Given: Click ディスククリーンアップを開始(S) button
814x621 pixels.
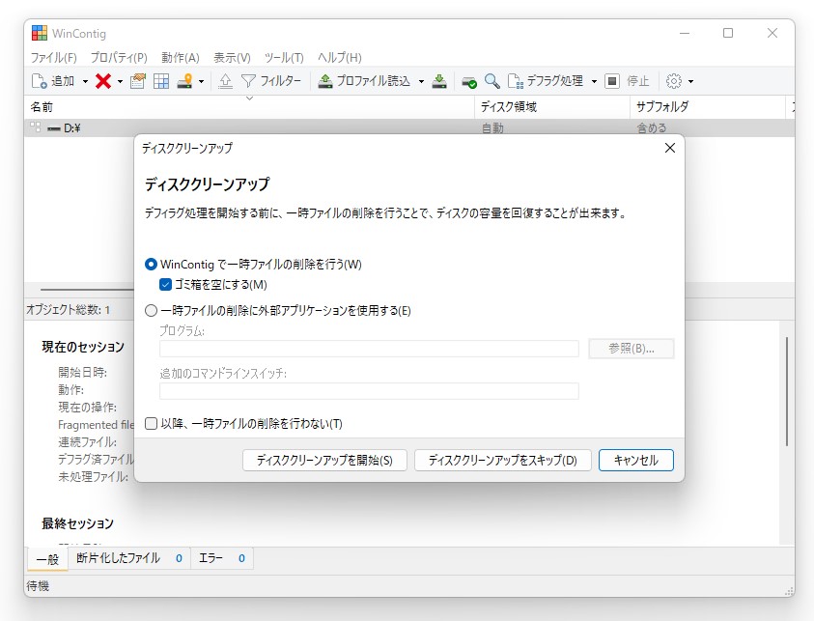Looking at the screenshot, I should pos(324,460).
